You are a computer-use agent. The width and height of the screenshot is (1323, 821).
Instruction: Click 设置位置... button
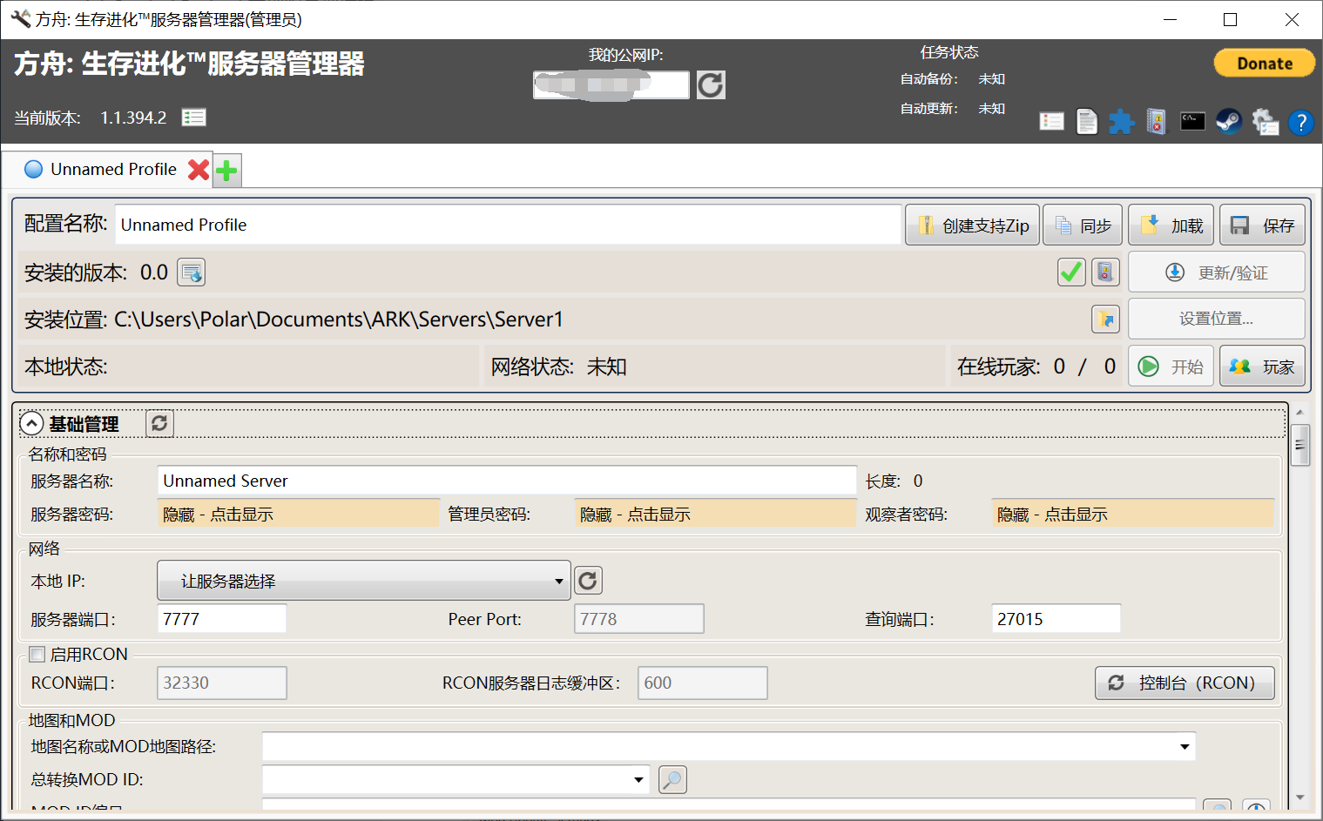1216,319
